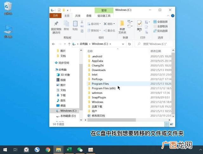Sort by the 修改日期 column header

tap(156, 51)
